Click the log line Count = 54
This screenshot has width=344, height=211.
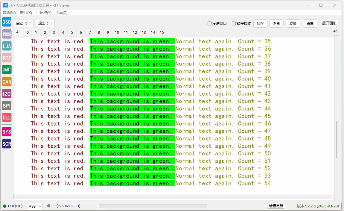point(151,183)
